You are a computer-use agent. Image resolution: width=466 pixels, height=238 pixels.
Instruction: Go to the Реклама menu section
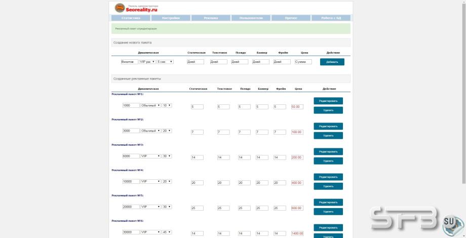(x=211, y=18)
